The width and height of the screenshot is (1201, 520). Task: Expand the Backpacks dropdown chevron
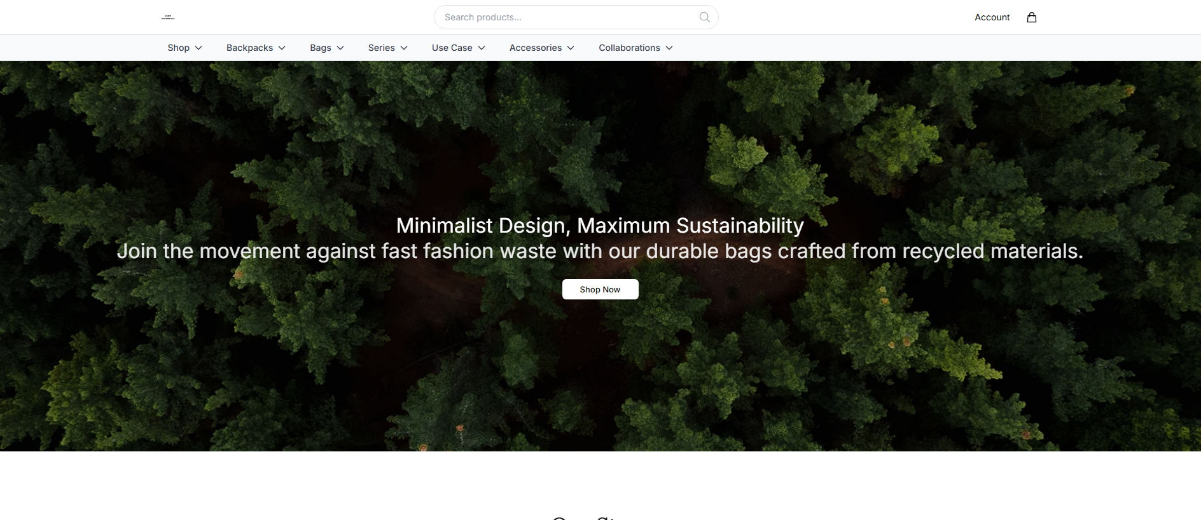[x=282, y=48]
